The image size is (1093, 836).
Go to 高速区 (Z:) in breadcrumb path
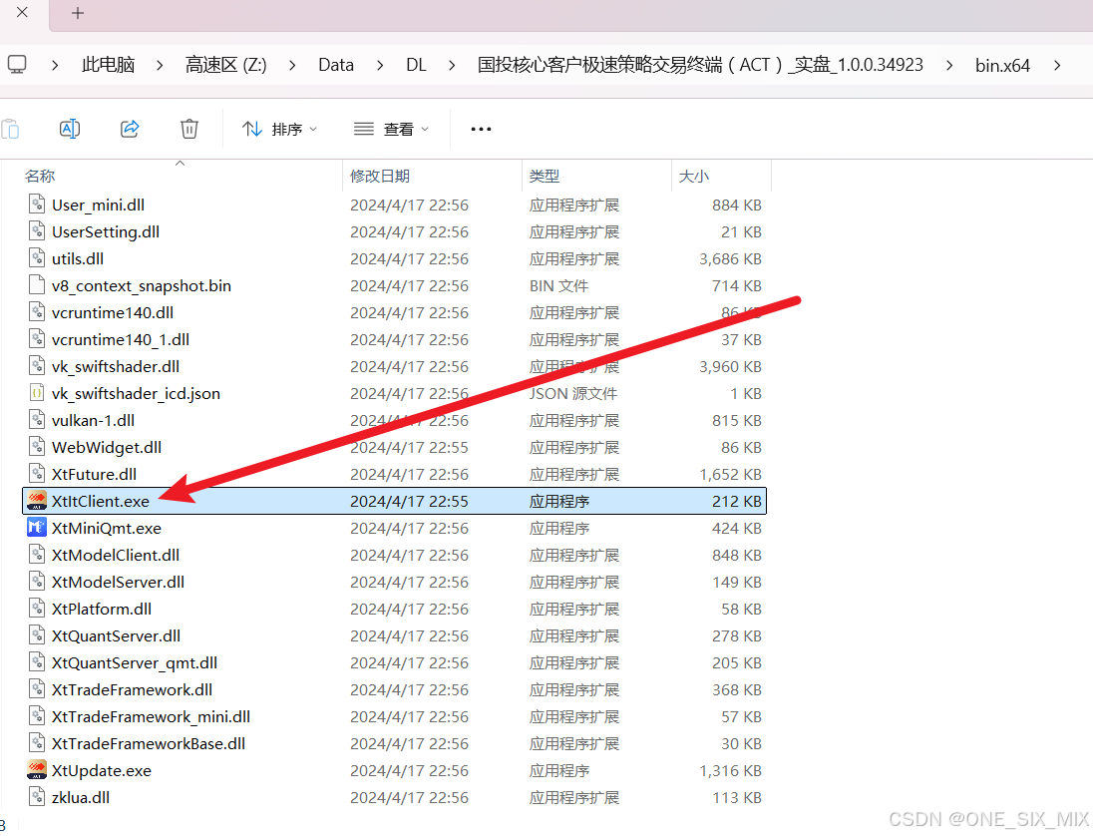point(225,65)
